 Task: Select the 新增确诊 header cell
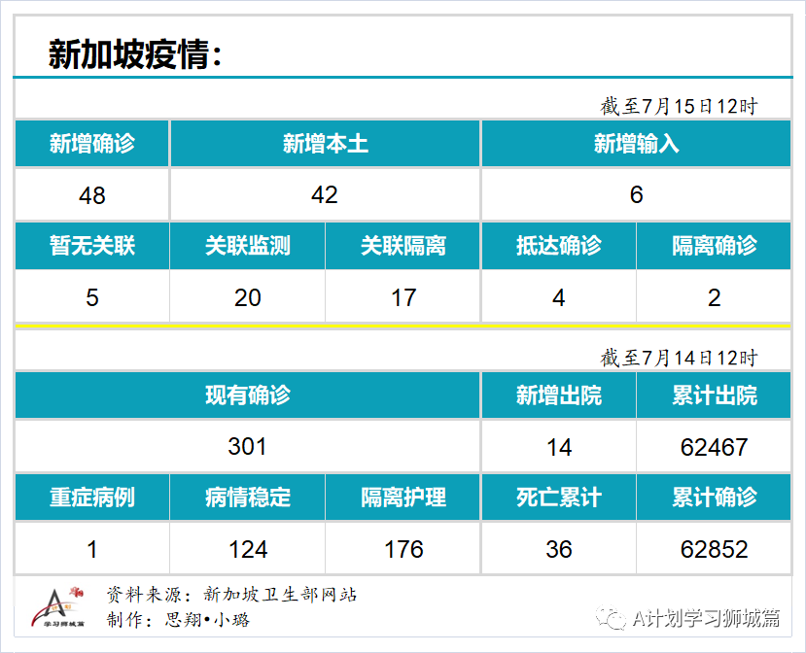point(92,142)
